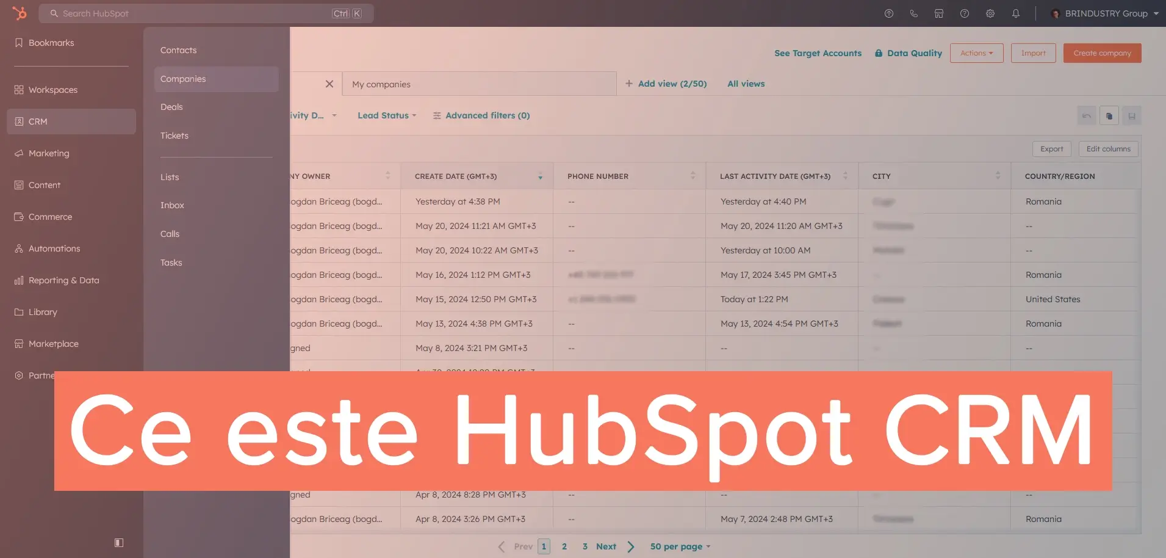Click the Import button
The image size is (1166, 558).
point(1034,53)
